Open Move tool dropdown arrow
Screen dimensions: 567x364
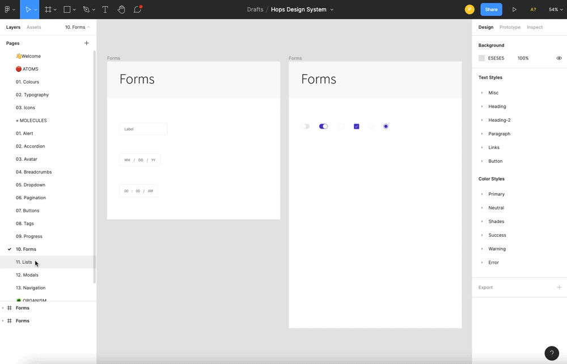tap(35, 10)
